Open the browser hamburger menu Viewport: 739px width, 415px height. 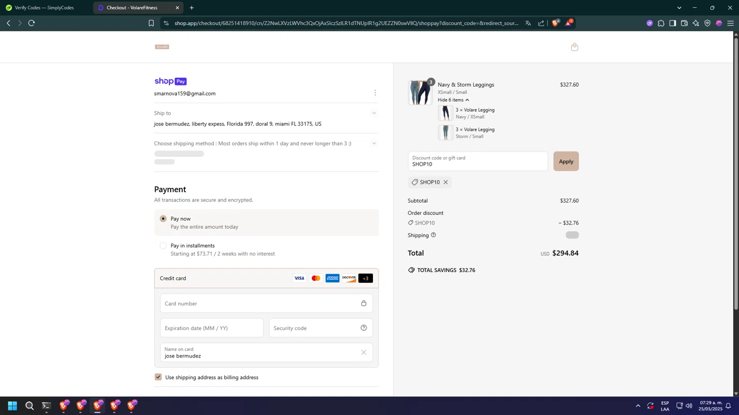731,23
